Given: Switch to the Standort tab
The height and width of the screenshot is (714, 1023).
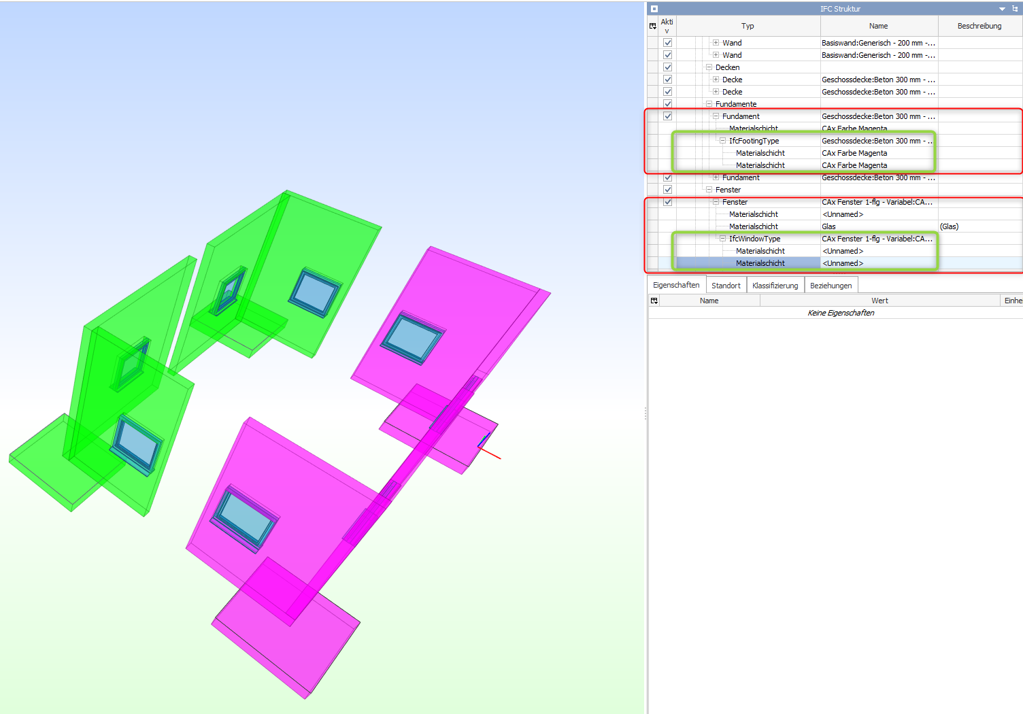Looking at the screenshot, I should click(726, 286).
